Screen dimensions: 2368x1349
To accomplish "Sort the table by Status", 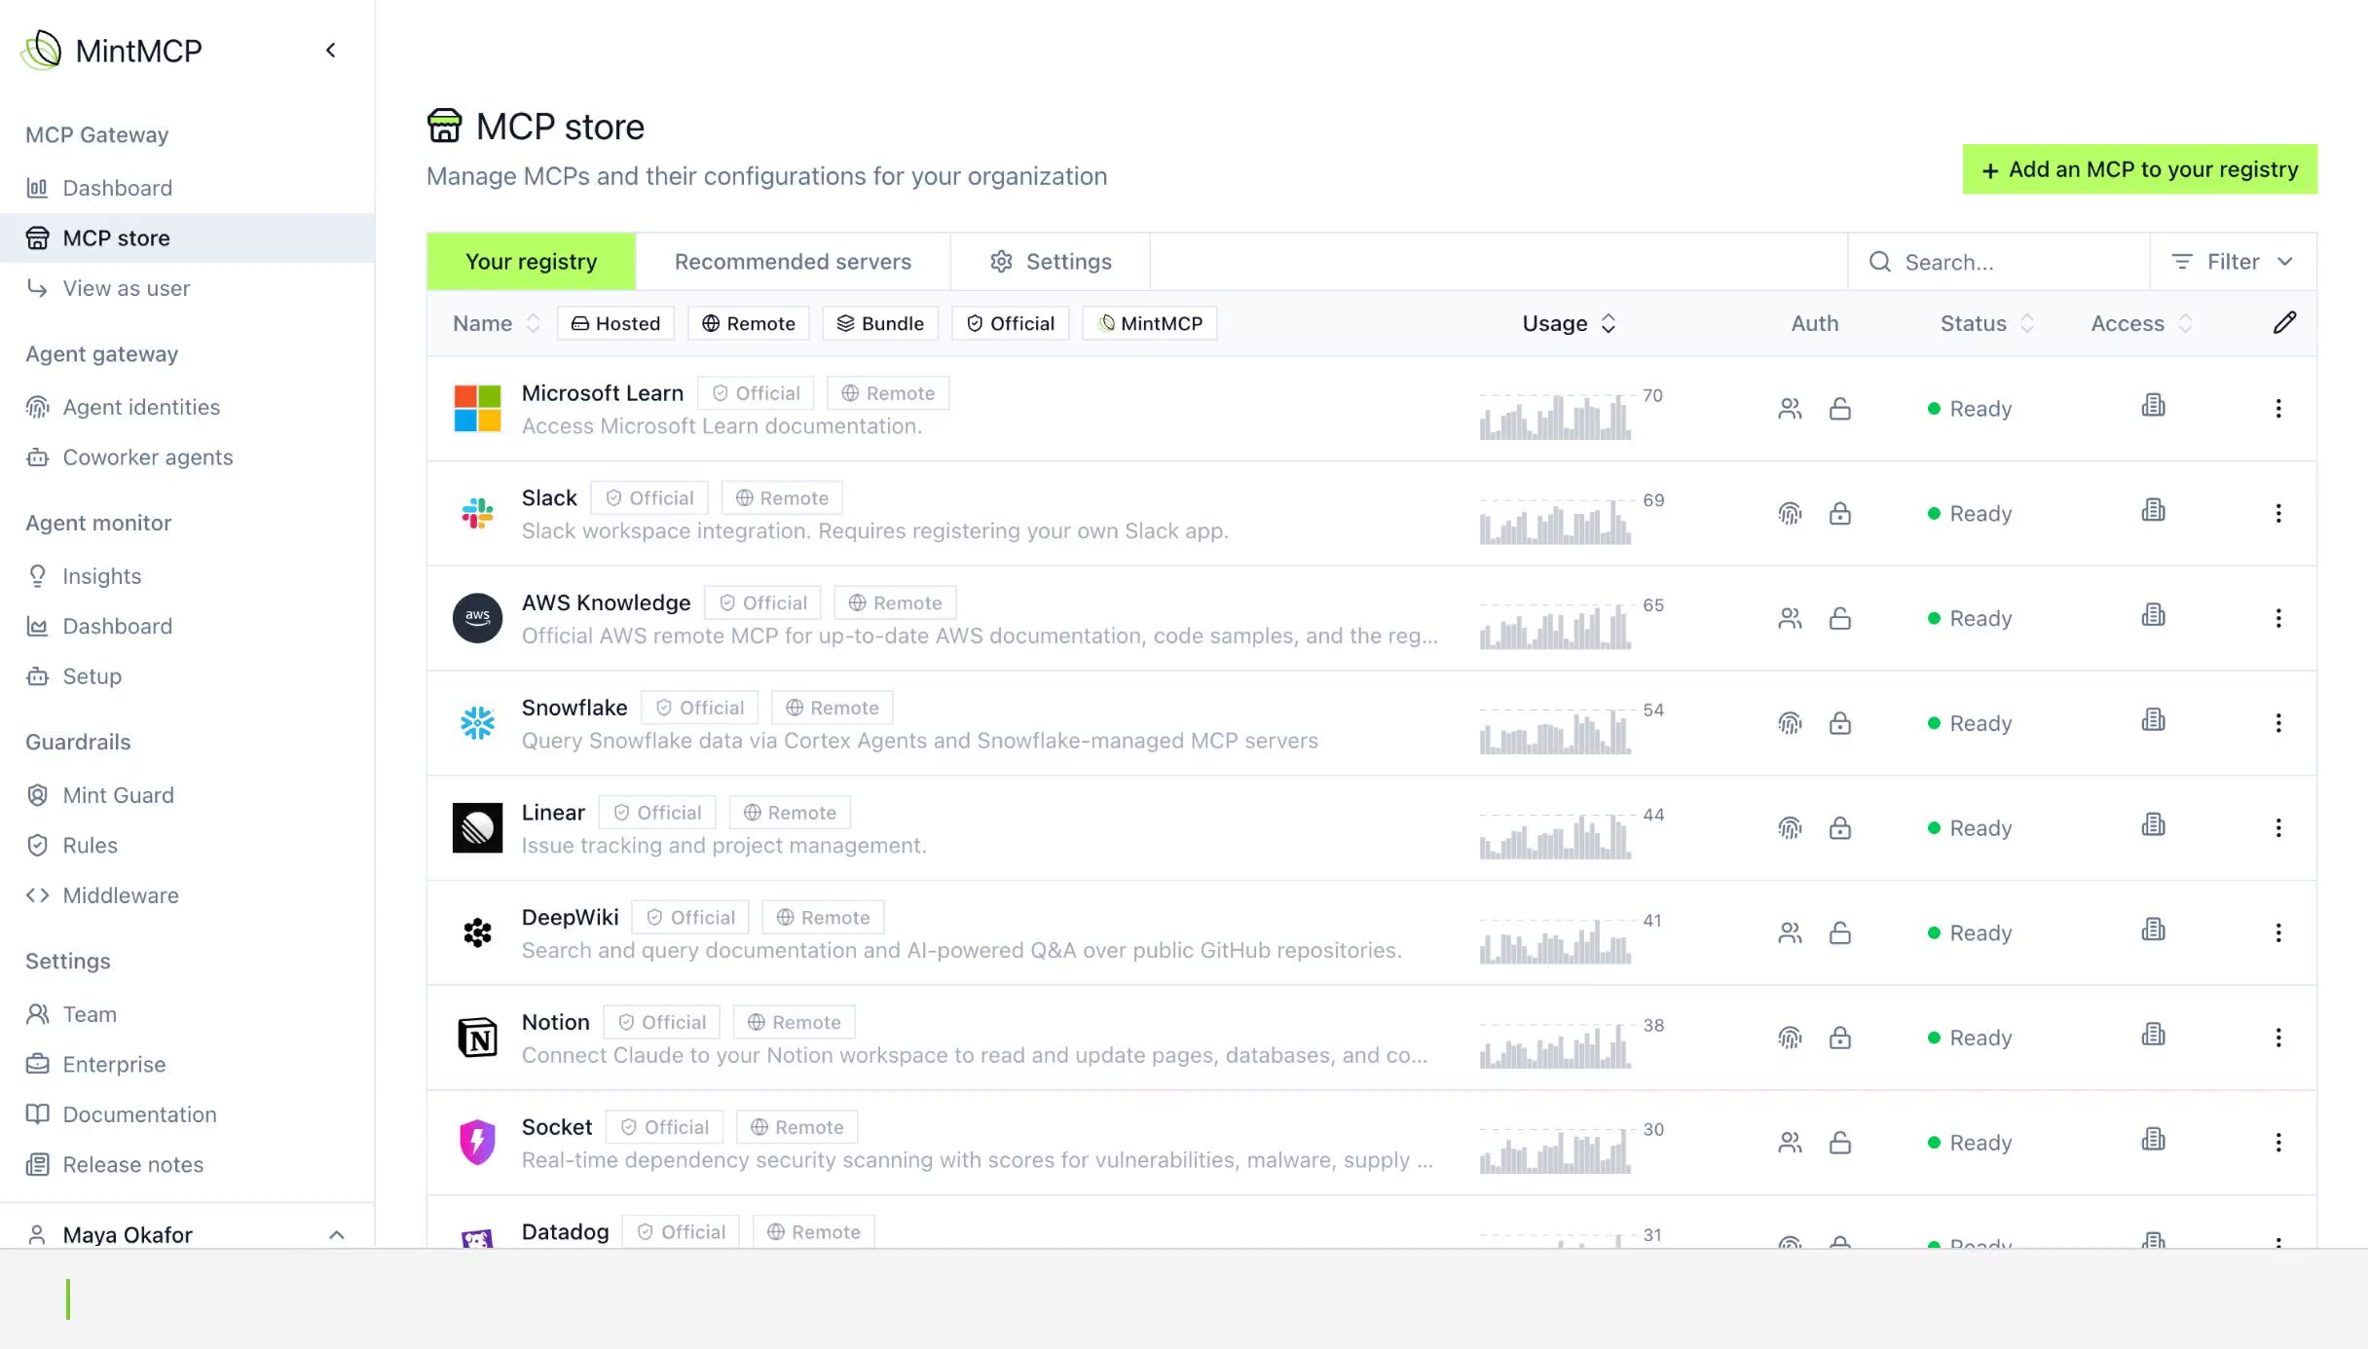I will point(1987,323).
